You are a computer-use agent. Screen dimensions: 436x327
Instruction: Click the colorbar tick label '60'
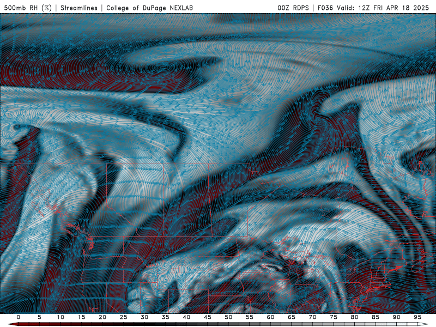click(x=270, y=317)
